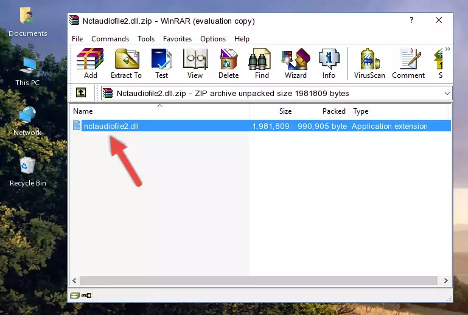468x315 pixels.
Task: Open the Help menu
Action: pos(242,39)
